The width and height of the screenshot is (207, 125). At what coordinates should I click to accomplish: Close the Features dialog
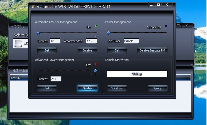tap(167, 5)
